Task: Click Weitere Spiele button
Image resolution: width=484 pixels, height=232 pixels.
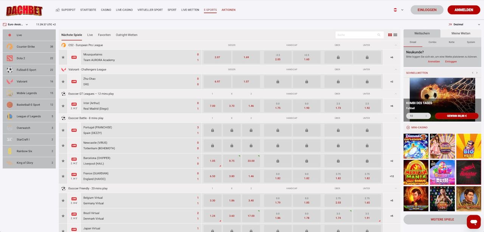Action: pos(442,219)
